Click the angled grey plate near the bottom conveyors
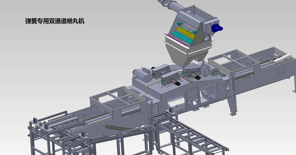 coord(118,127)
